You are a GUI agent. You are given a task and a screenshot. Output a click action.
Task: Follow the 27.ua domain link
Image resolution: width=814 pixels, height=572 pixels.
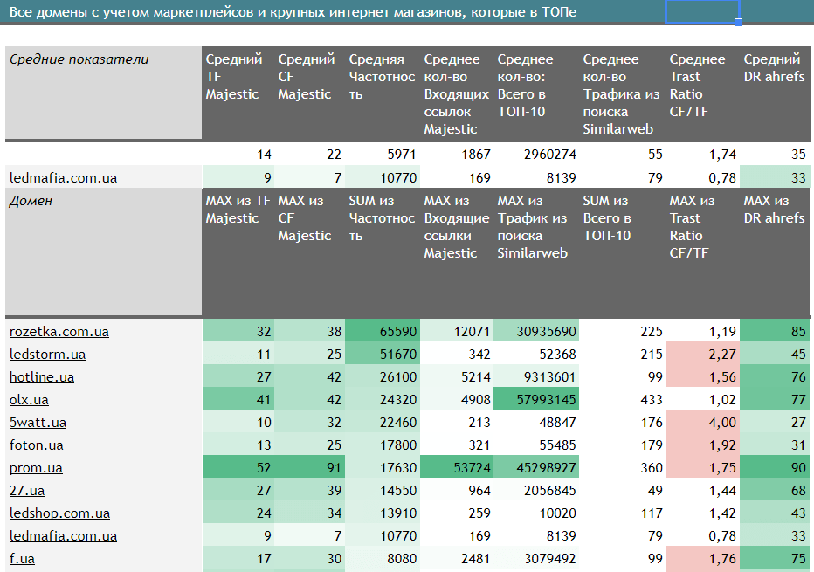26,491
